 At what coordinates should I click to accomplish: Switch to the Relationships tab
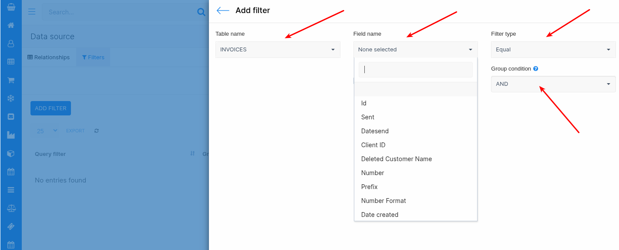[49, 57]
